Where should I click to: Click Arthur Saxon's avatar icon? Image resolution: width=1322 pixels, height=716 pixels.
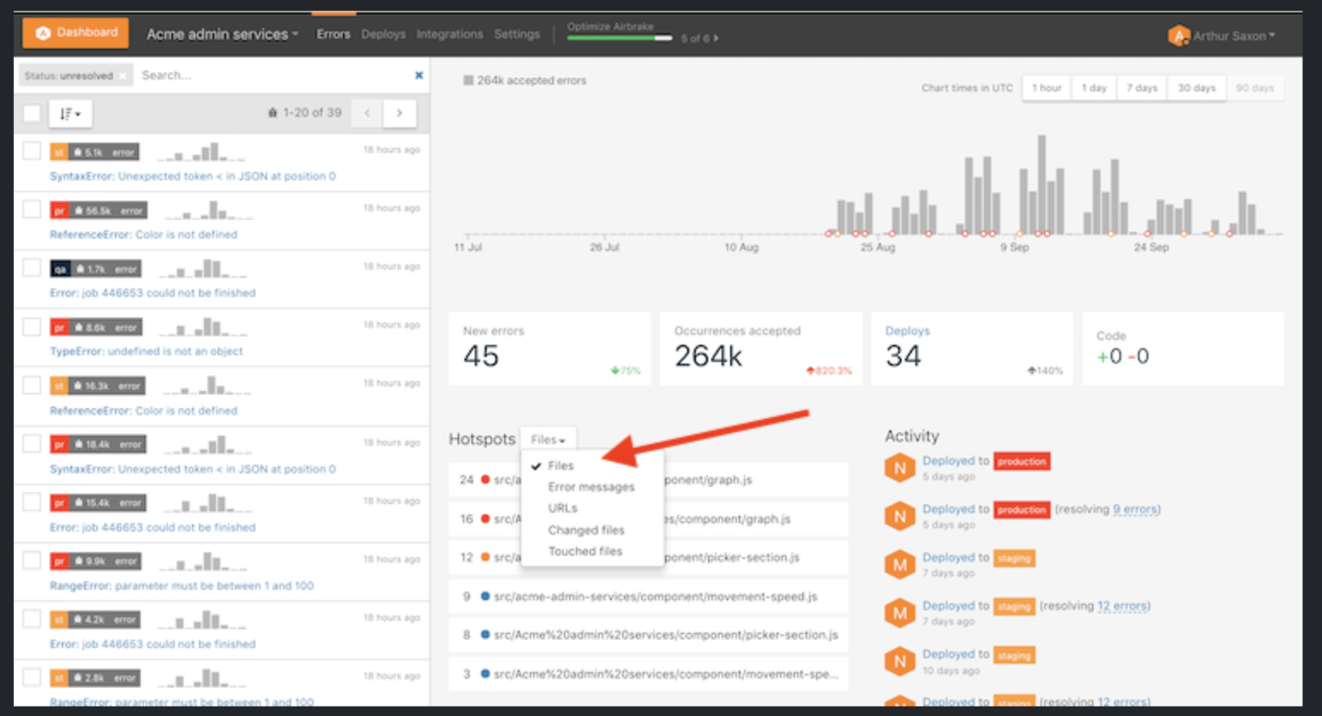tap(1178, 34)
